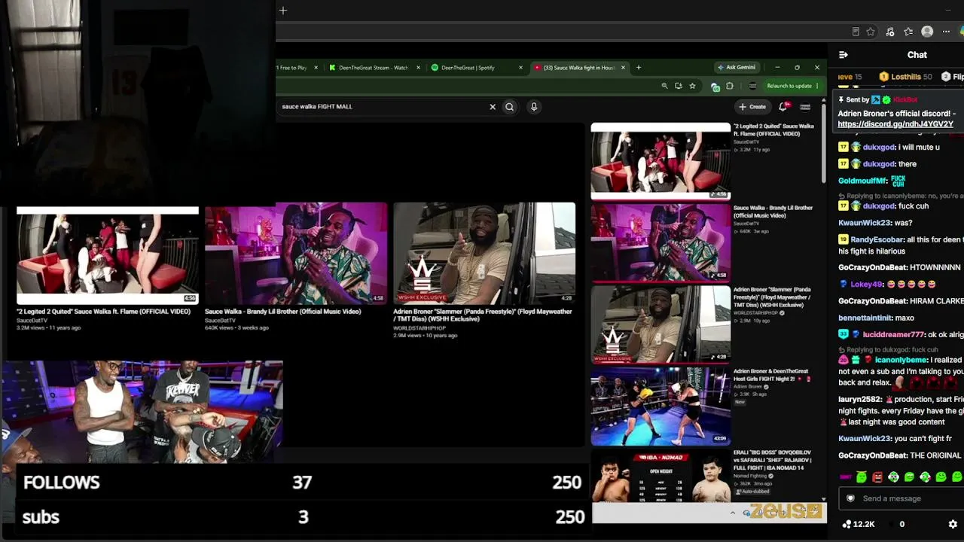
Task: Click username luciddreamer777 in chat
Action: pos(893,334)
